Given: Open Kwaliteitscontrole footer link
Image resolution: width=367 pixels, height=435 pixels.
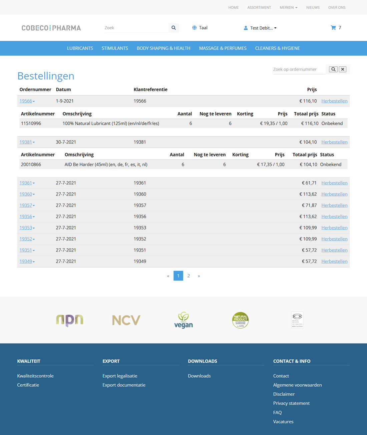Looking at the screenshot, I should tap(35, 376).
